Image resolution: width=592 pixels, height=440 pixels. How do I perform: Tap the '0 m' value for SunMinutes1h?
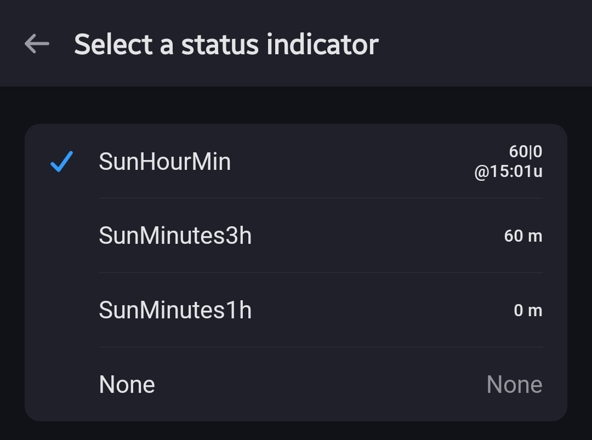(528, 311)
